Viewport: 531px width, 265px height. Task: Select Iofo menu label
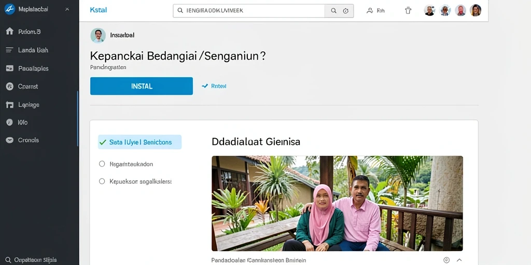click(x=23, y=122)
